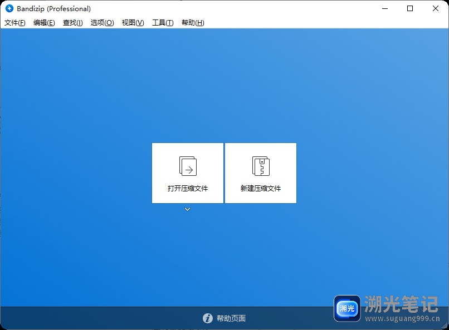Open the 帮助页面 link

pyautogui.click(x=231, y=318)
